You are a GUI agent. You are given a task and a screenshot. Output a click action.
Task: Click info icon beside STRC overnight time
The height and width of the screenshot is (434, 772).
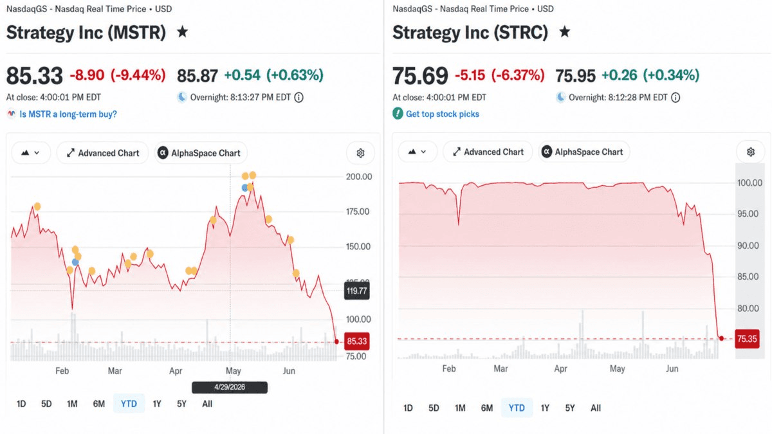[x=675, y=98]
